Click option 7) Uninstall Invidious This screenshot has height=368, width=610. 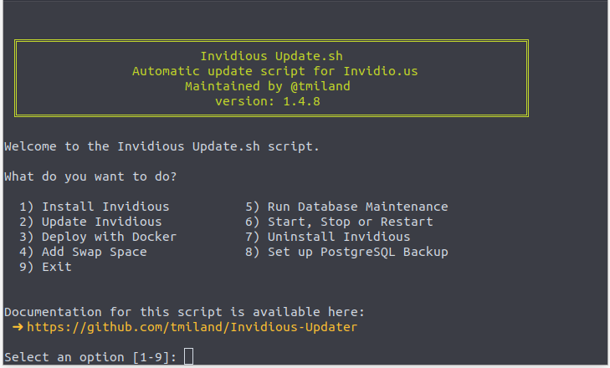(x=328, y=237)
